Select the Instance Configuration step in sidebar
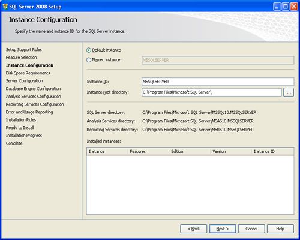Viewport: 300px width, 240px height. point(29,65)
